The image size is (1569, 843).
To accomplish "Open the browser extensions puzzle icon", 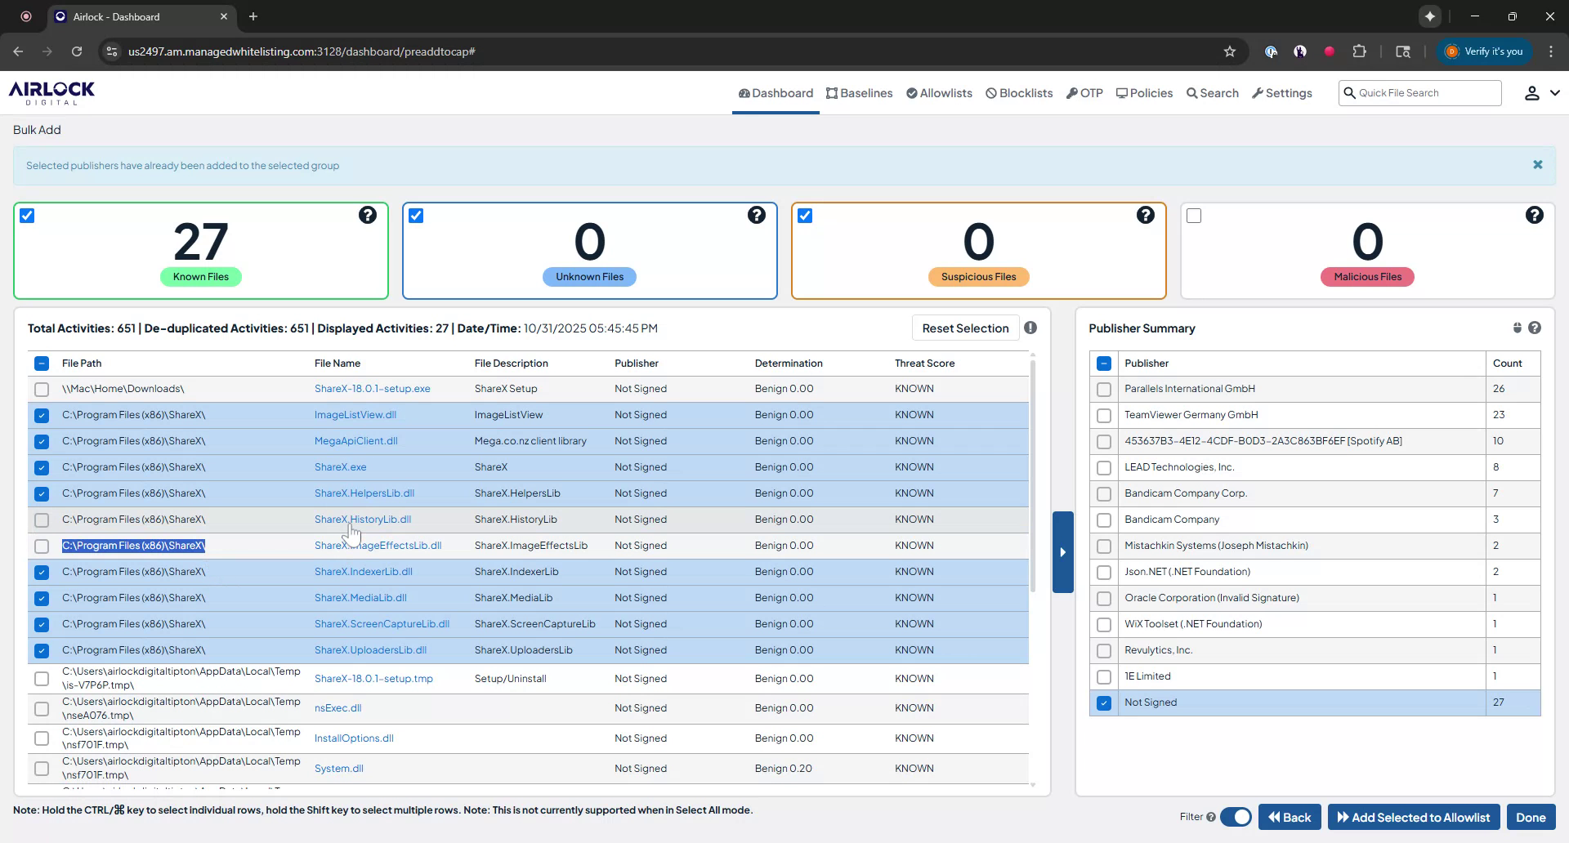I will pyautogui.click(x=1359, y=51).
